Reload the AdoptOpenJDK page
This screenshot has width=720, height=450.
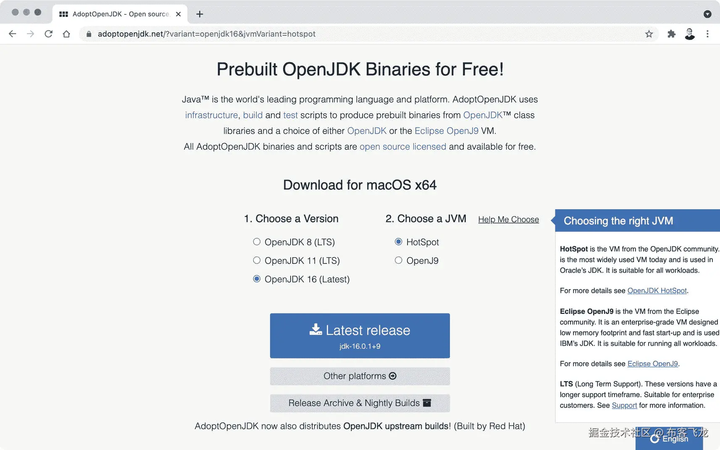tap(48, 34)
